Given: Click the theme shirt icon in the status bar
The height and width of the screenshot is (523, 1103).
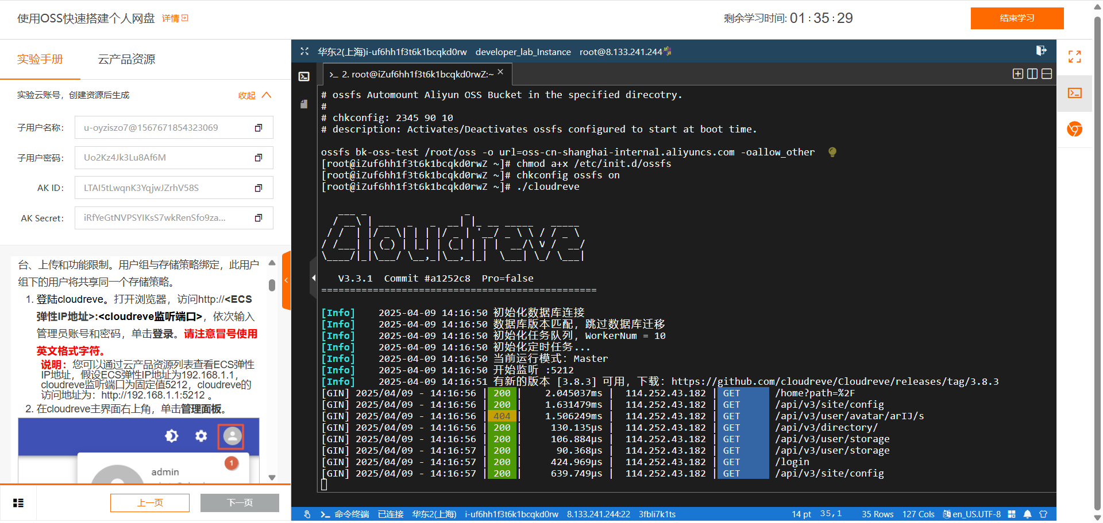Looking at the screenshot, I should [1043, 514].
